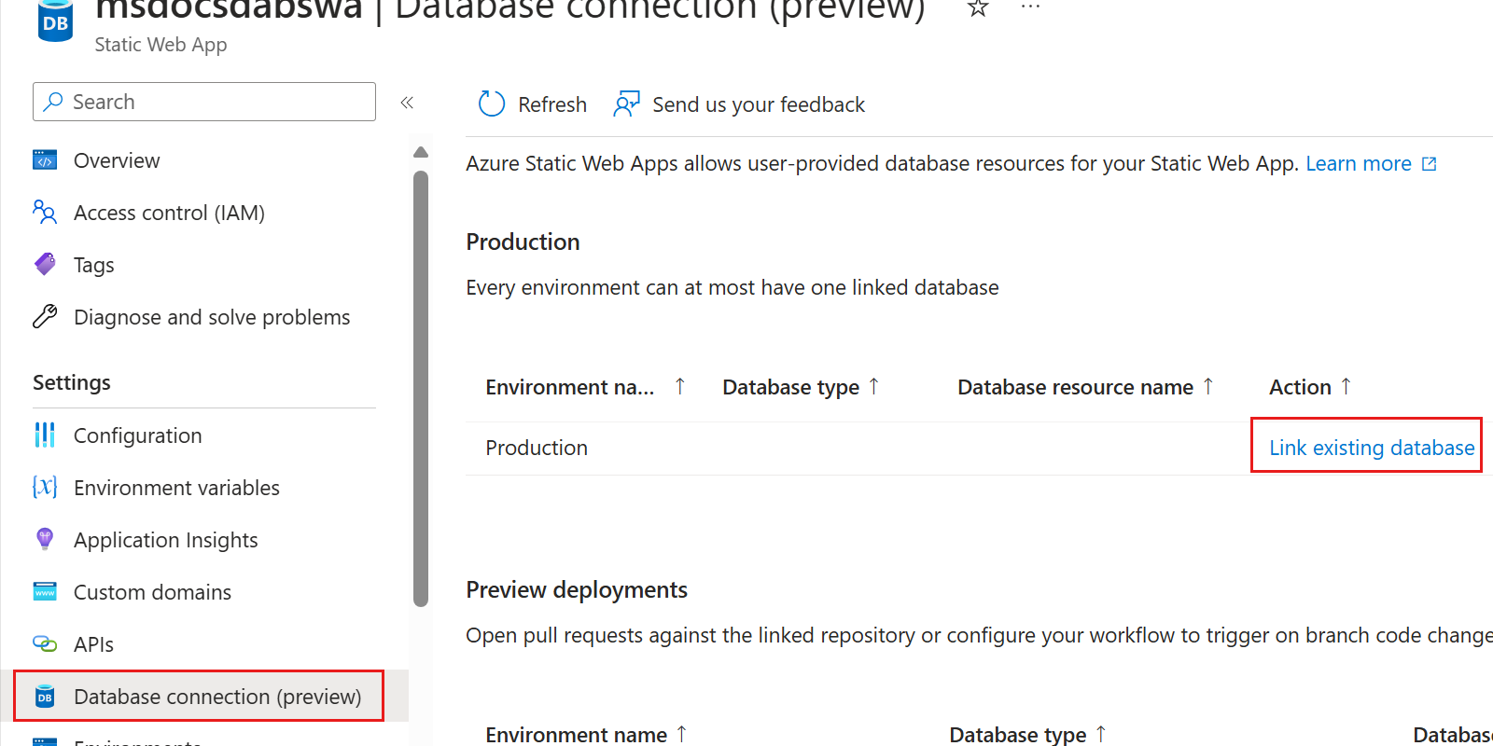The width and height of the screenshot is (1493, 746).
Task: Collapse the sidebar with double chevron
Action: (407, 103)
